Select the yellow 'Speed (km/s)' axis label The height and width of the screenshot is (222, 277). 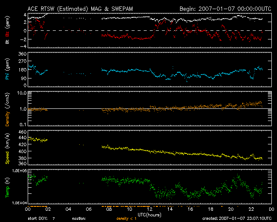click(x=7, y=149)
